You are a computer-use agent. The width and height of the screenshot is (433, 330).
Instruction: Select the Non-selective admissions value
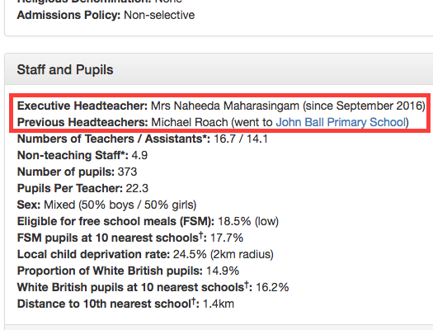159,15
